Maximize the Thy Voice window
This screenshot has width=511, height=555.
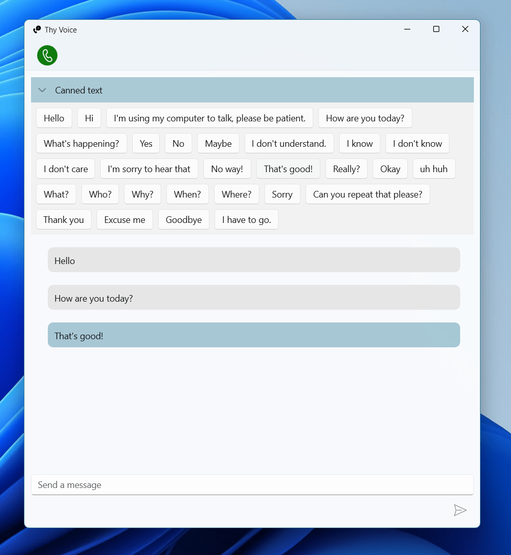(436, 29)
